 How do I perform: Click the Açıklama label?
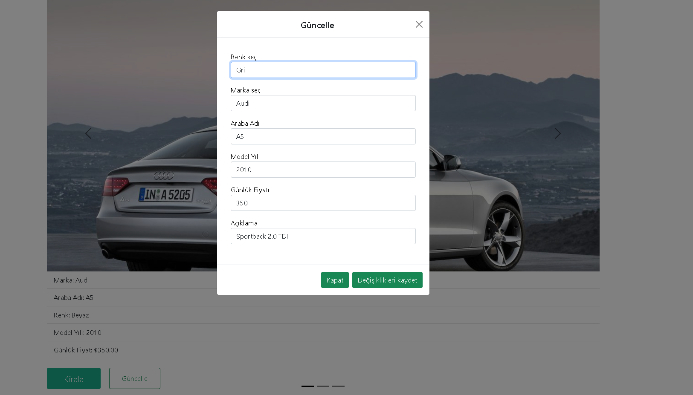click(x=244, y=223)
